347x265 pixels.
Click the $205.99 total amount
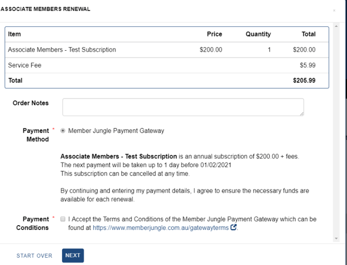click(304, 81)
